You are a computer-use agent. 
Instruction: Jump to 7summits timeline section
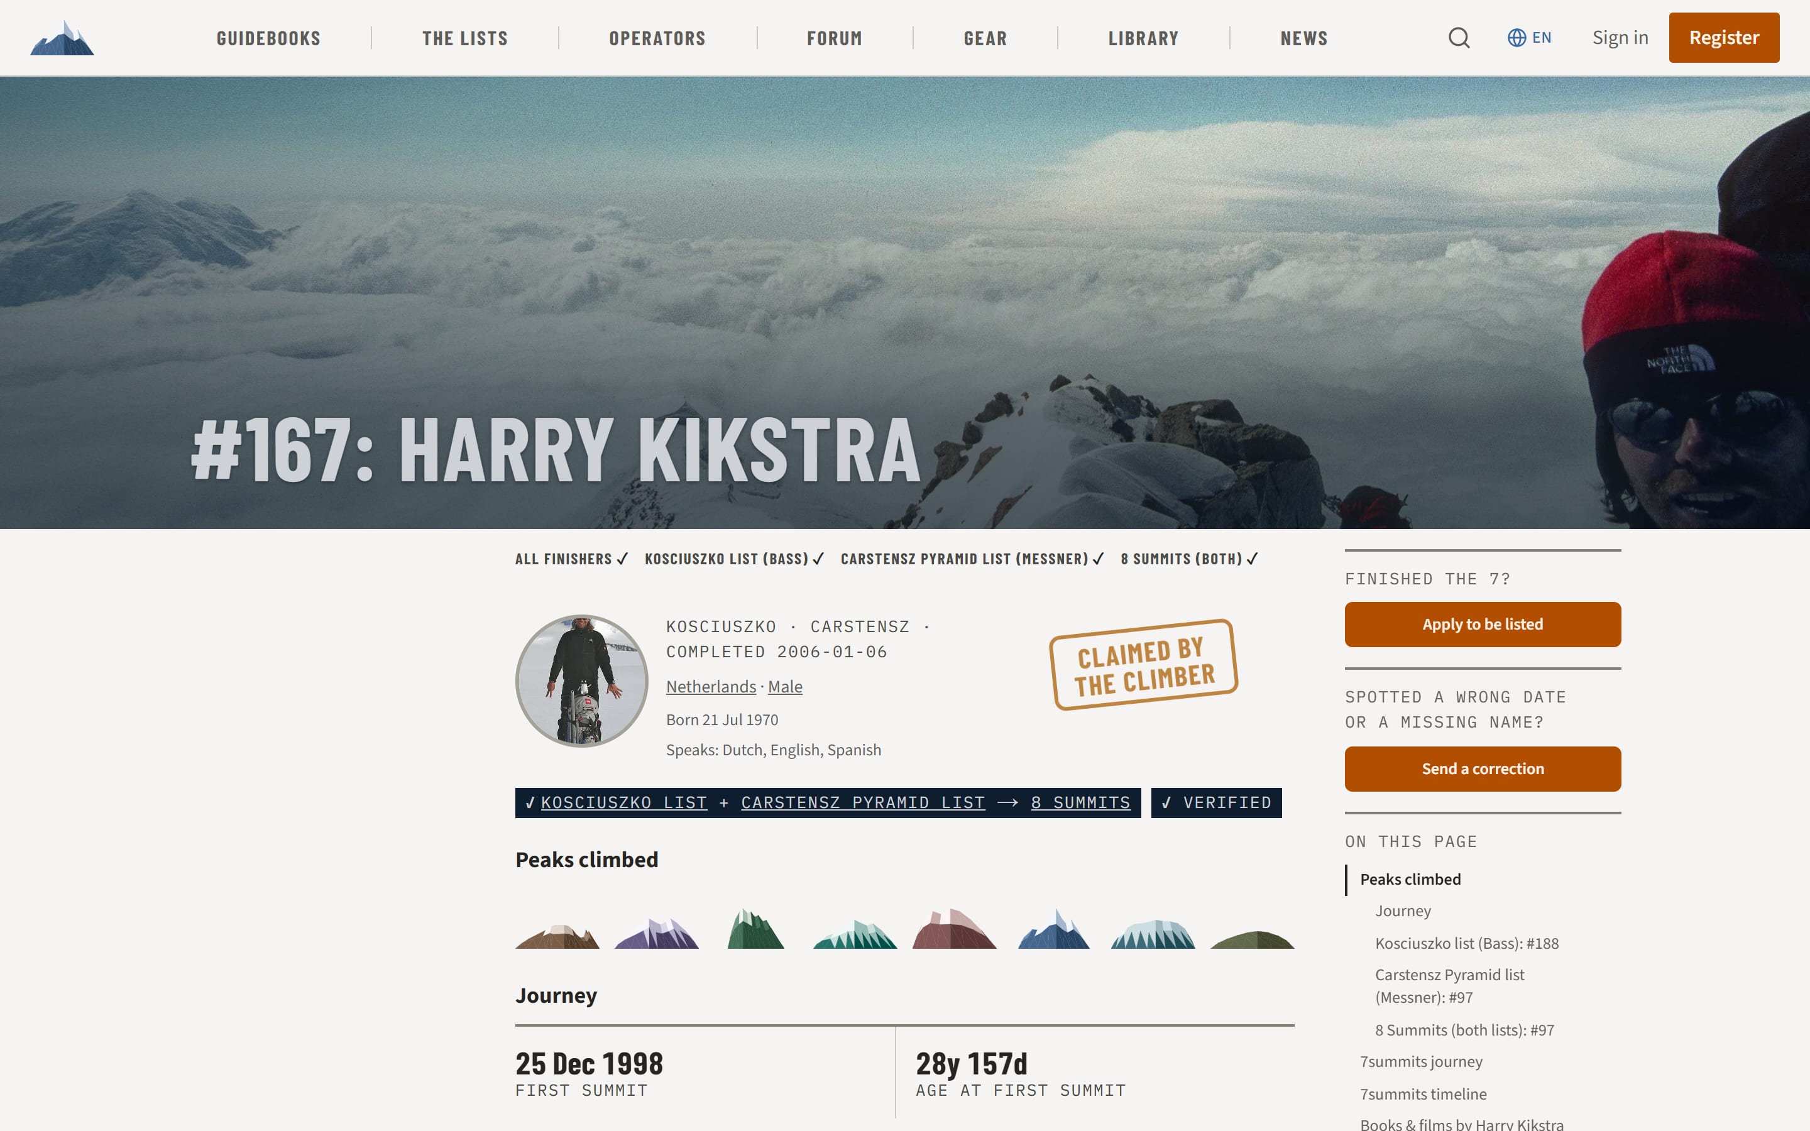pos(1423,1095)
